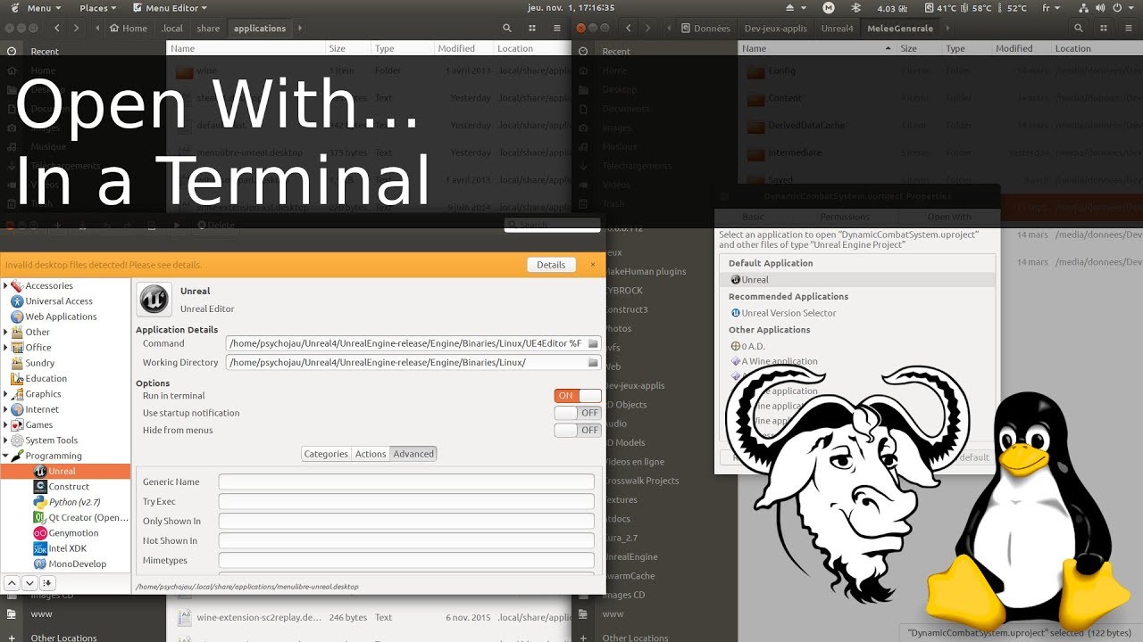The image size is (1143, 642).
Task: Switch to grid view in MeleeGenerale window
Action: (1104, 29)
